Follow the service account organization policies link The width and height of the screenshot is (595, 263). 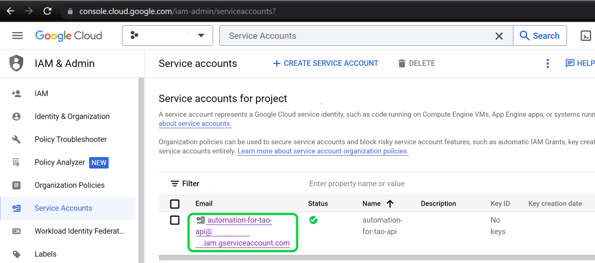coord(323,151)
